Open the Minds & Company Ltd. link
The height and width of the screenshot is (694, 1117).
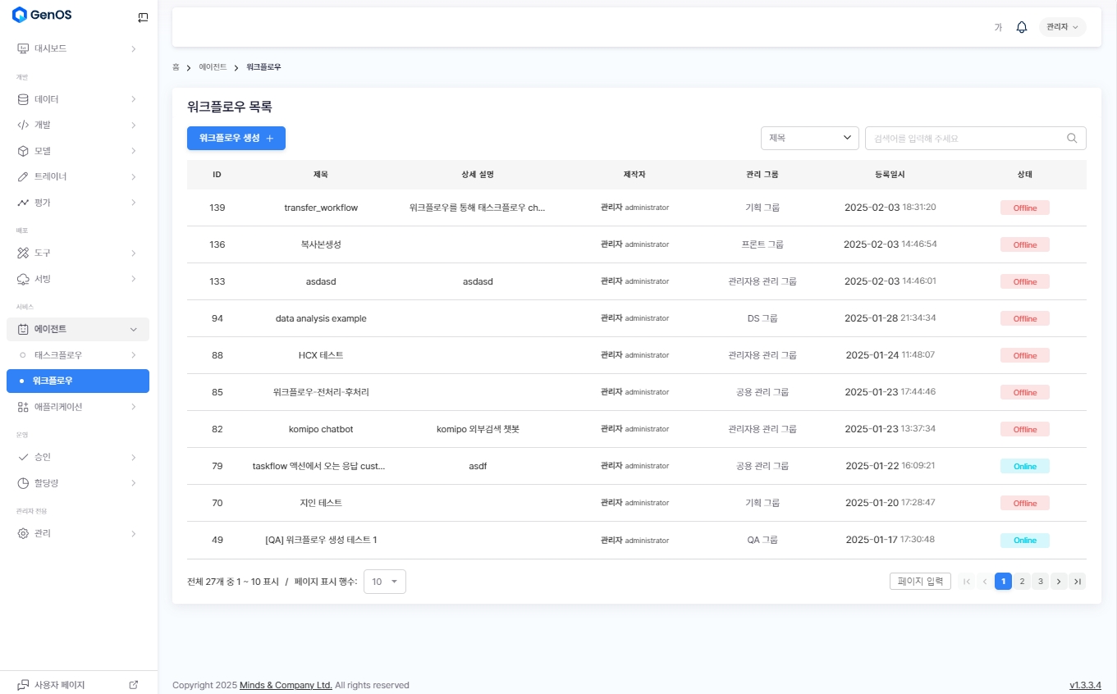286,685
